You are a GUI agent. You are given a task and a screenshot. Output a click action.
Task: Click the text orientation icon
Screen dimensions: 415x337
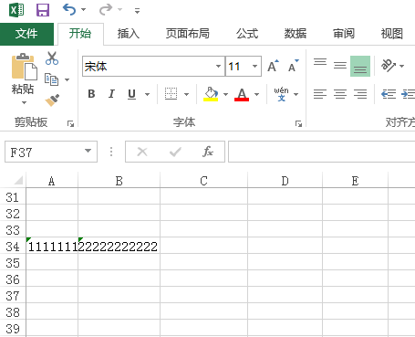389,66
